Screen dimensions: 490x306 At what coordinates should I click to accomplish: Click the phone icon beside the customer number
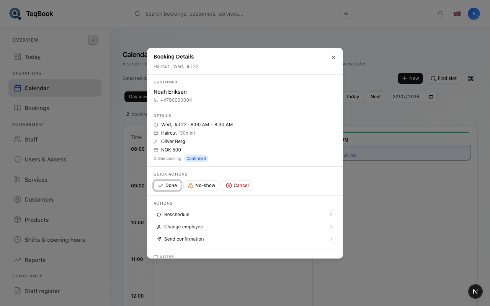coord(156,100)
